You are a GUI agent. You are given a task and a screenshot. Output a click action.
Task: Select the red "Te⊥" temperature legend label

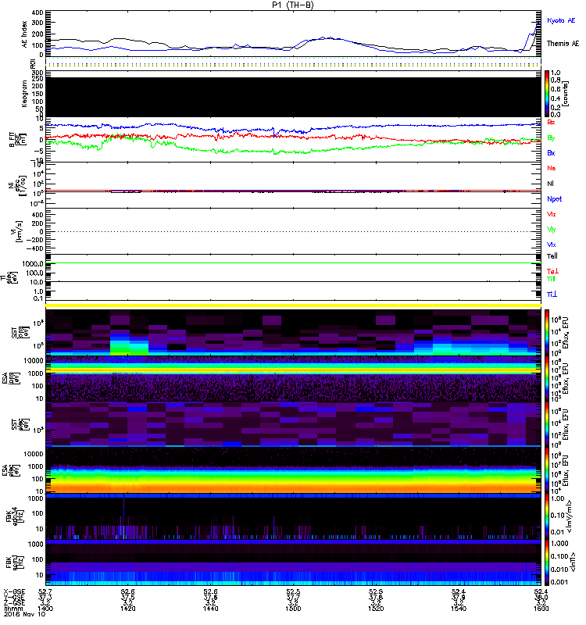[552, 272]
